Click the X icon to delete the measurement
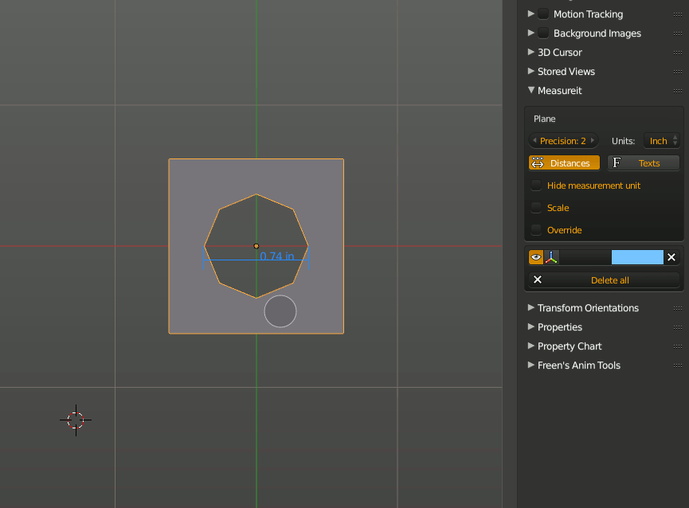 point(672,256)
